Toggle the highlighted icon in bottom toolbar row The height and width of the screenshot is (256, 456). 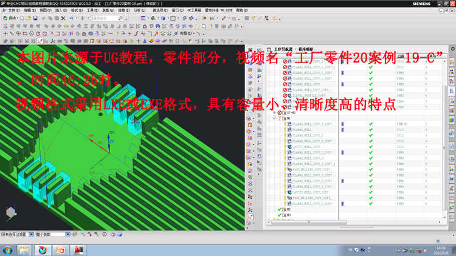(x=40, y=41)
